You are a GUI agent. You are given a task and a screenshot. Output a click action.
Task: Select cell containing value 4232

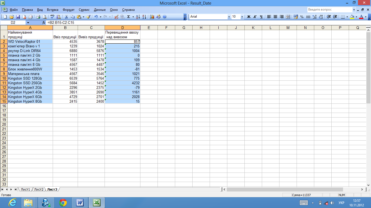click(x=122, y=83)
